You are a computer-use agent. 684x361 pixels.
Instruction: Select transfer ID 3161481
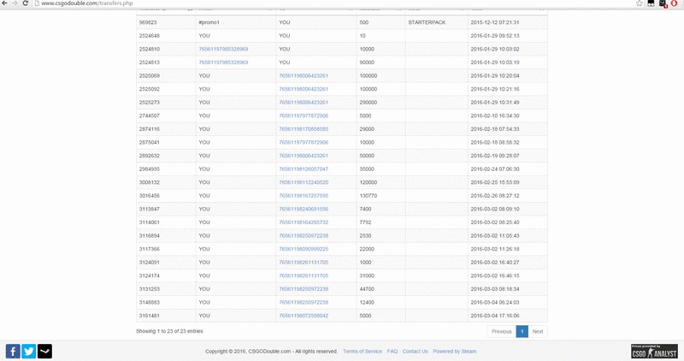[x=149, y=316]
